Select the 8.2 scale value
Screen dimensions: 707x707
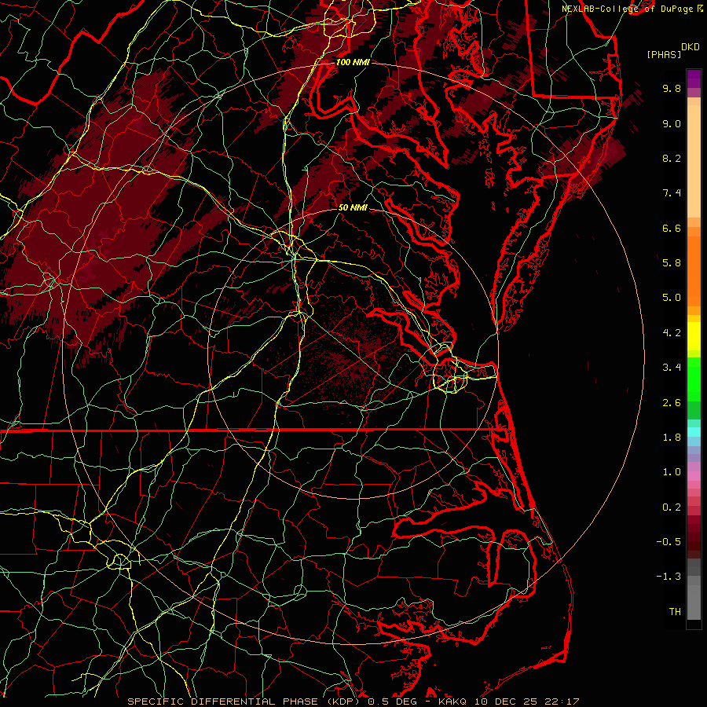(672, 158)
